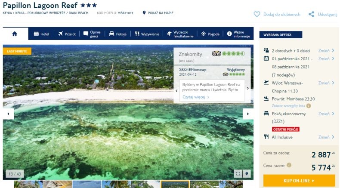This screenshot has height=188, width=340.
Task: Click the cutlery icon beside All Inclusive
Action: click(x=266, y=137)
